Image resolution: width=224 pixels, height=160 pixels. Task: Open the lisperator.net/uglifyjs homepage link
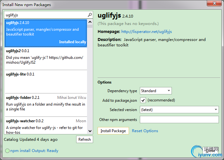click(x=147, y=32)
